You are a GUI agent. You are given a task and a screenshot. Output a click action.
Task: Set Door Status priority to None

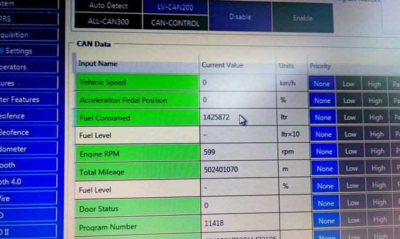pyautogui.click(x=326, y=204)
